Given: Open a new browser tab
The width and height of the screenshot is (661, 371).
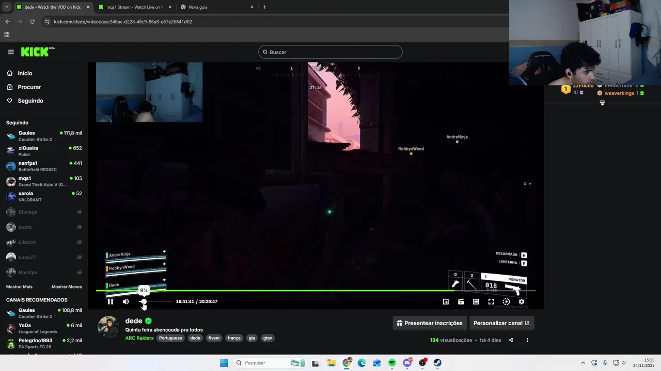Looking at the screenshot, I should pyautogui.click(x=264, y=7).
